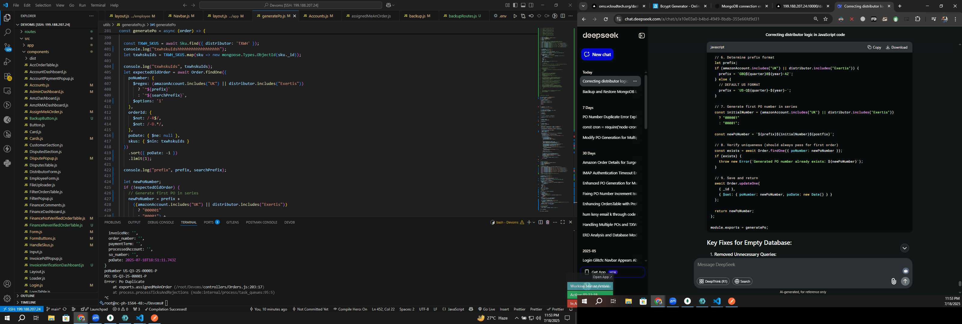The height and width of the screenshot is (324, 962).
Task: Toggle DeepThink (R1) mode
Action: [713, 281]
